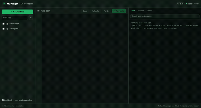Open the History tab
Image resolution: width=201 pixels, height=108 pixels.
[141, 11]
